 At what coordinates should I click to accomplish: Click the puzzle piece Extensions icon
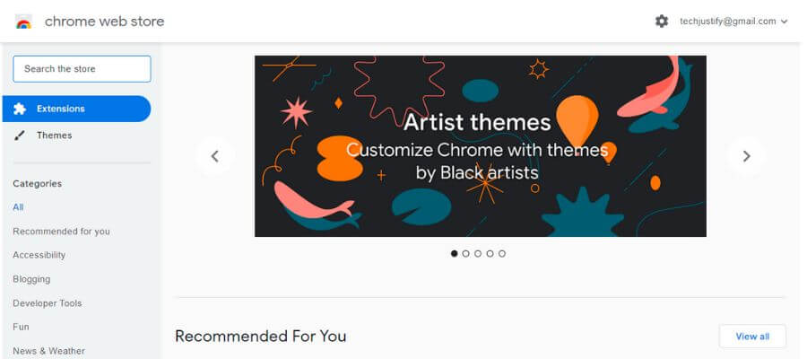pyautogui.click(x=20, y=109)
